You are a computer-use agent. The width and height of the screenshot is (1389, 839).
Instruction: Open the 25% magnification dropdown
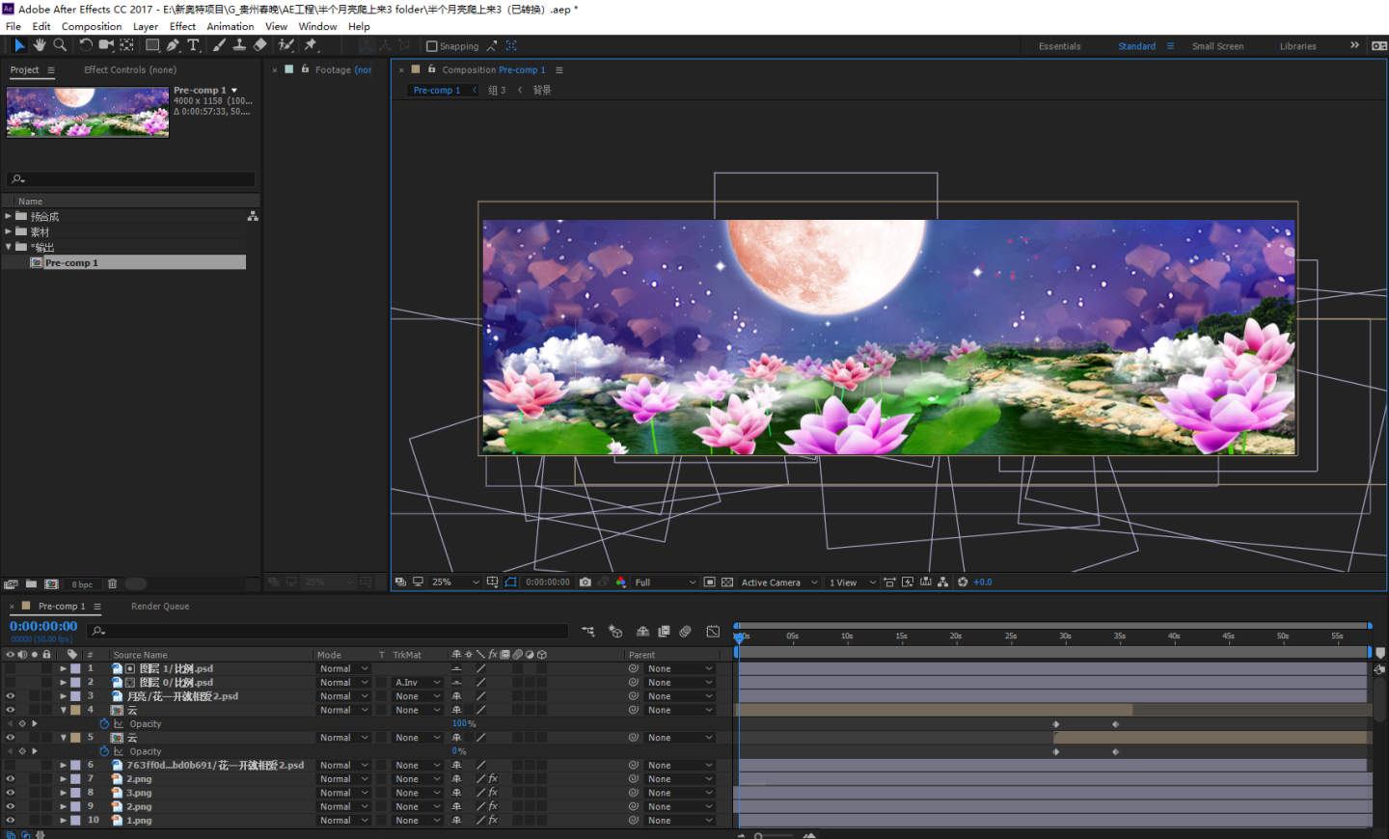455,582
